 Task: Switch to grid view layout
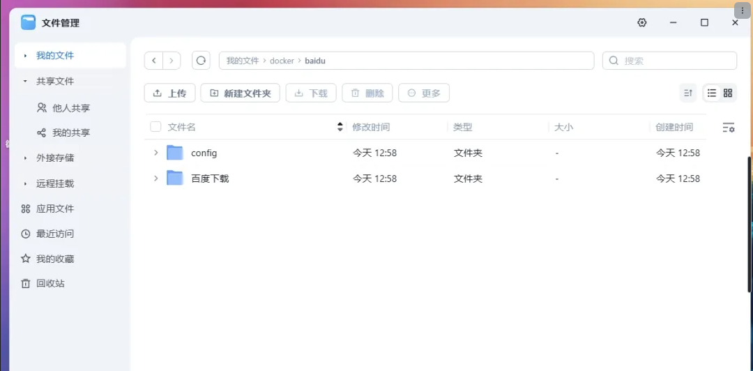[728, 93]
